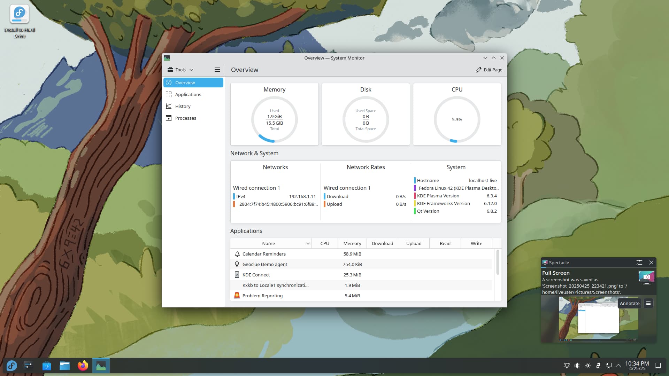The height and width of the screenshot is (376, 669).
Task: Click the CPU percentage gauge
Action: tap(457, 119)
